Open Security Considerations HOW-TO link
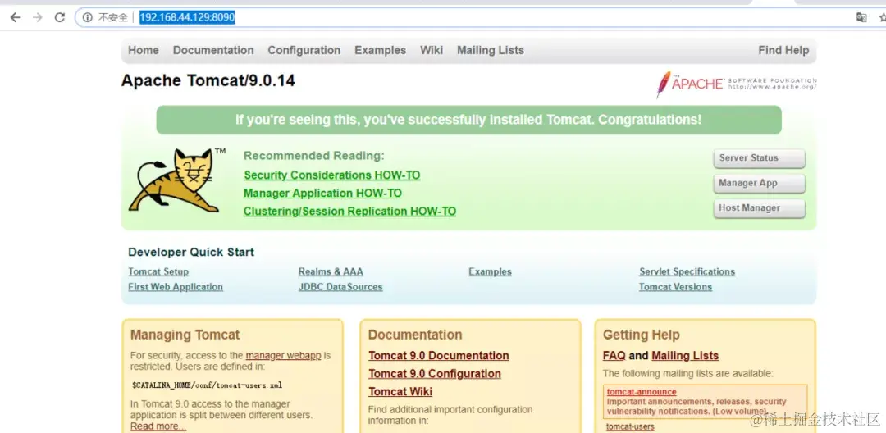 pyautogui.click(x=331, y=175)
